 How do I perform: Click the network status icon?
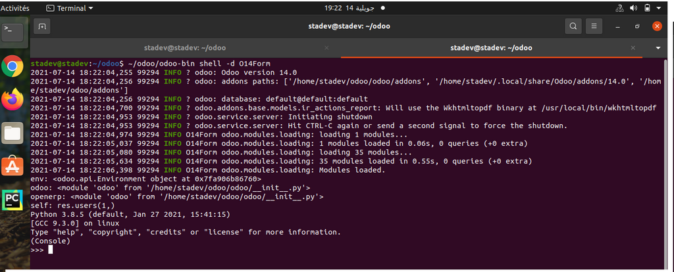coord(619,8)
